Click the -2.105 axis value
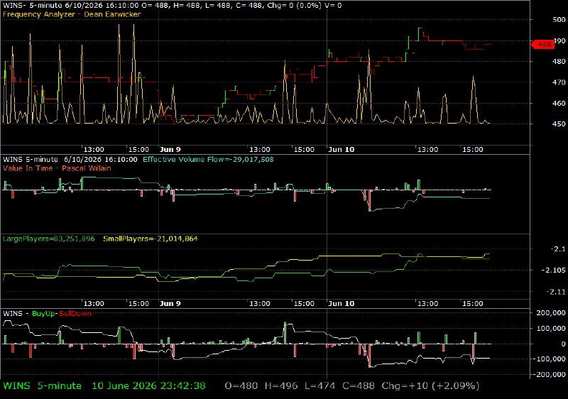568x399 pixels. pos(553,270)
